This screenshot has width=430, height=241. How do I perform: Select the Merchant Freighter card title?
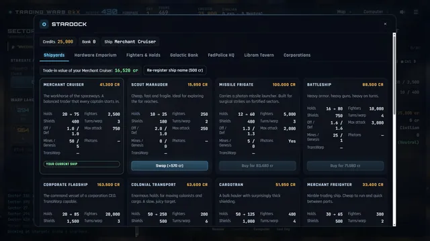pos(329,185)
